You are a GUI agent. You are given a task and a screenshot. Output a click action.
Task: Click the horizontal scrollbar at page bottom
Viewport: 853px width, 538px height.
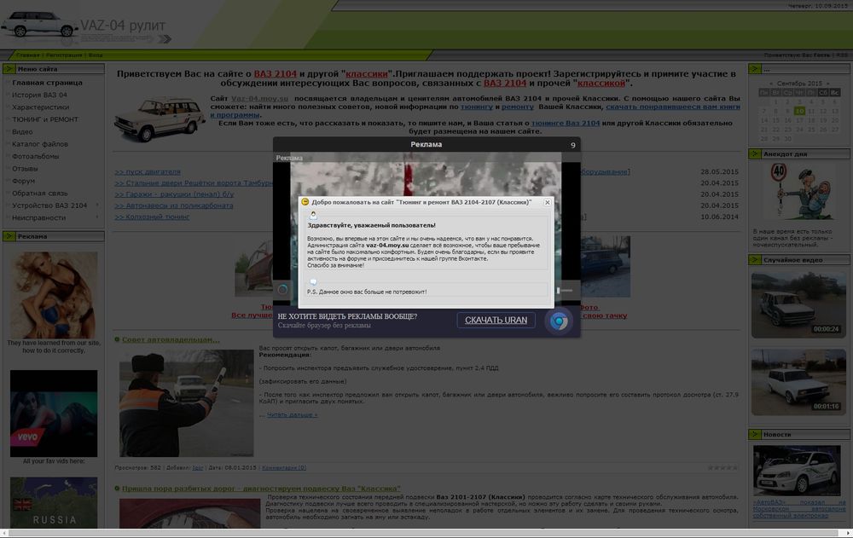tap(422, 533)
